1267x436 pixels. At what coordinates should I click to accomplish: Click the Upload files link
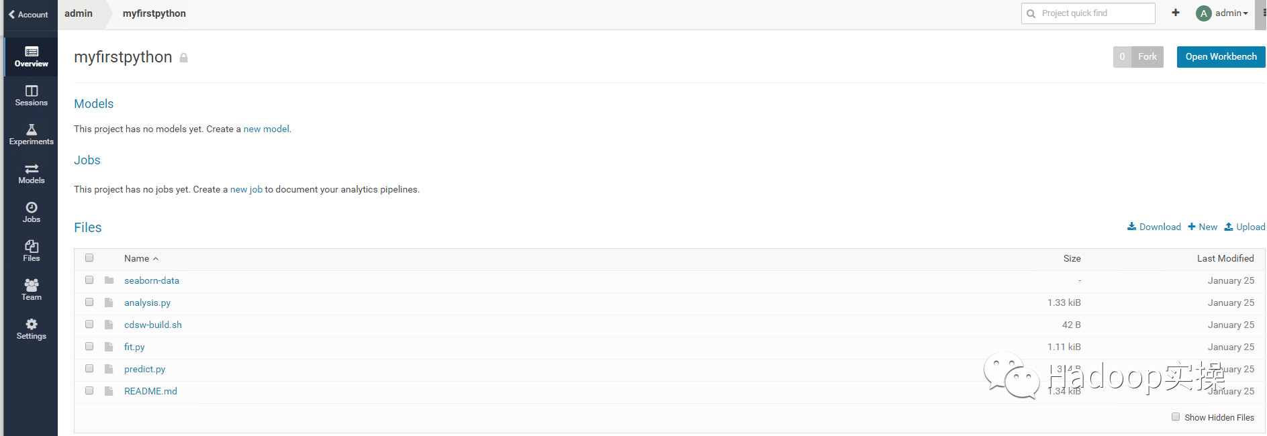(1244, 227)
